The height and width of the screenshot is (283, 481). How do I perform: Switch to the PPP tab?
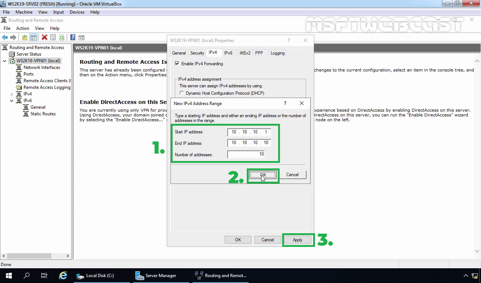259,53
